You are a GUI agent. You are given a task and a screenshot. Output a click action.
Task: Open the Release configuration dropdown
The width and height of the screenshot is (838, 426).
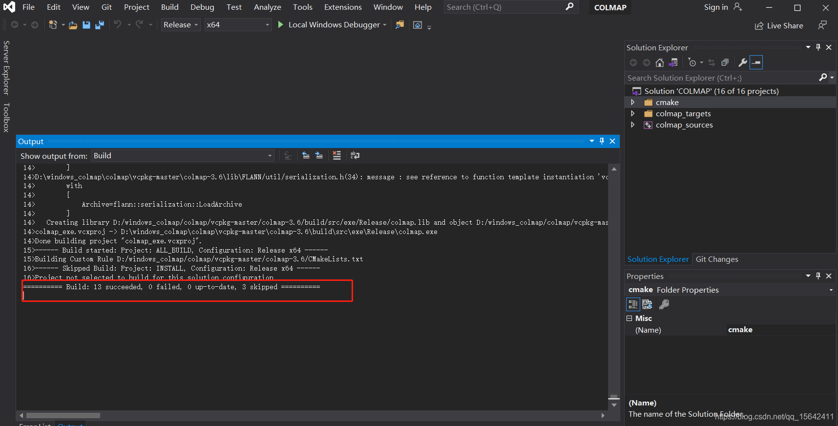click(x=181, y=24)
